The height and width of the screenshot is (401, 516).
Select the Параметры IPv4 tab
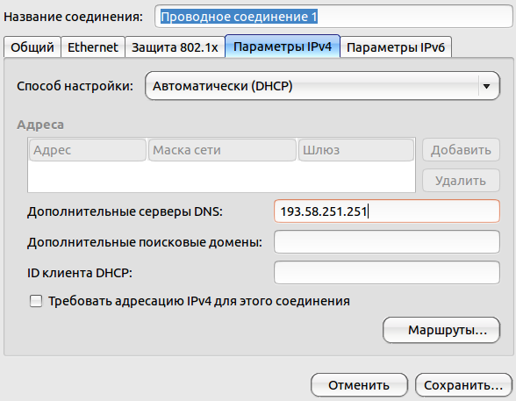click(x=283, y=47)
